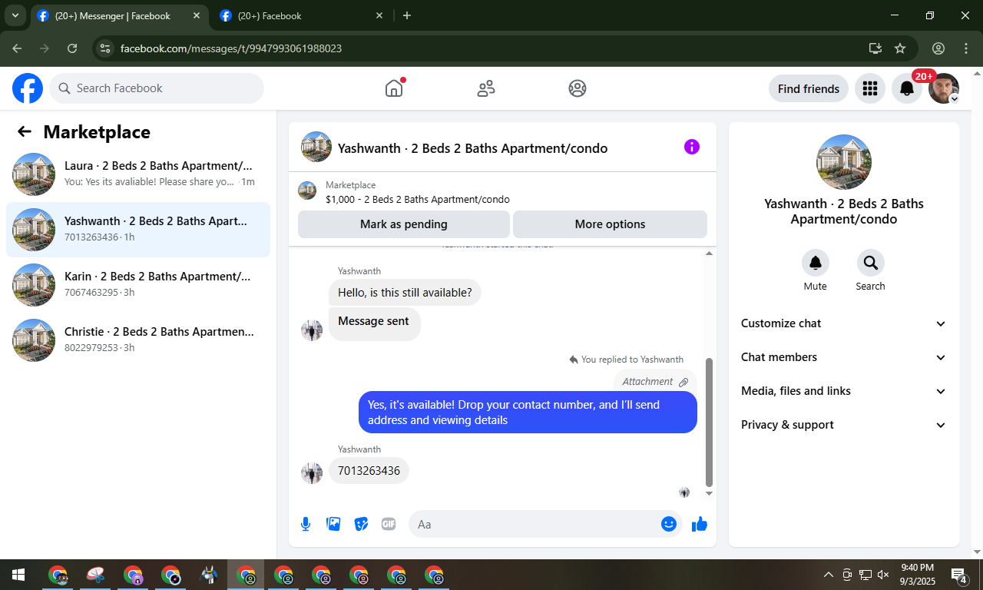Open Yashwanth's conversation in the list
The width and height of the screenshot is (983, 590).
pyautogui.click(x=138, y=230)
